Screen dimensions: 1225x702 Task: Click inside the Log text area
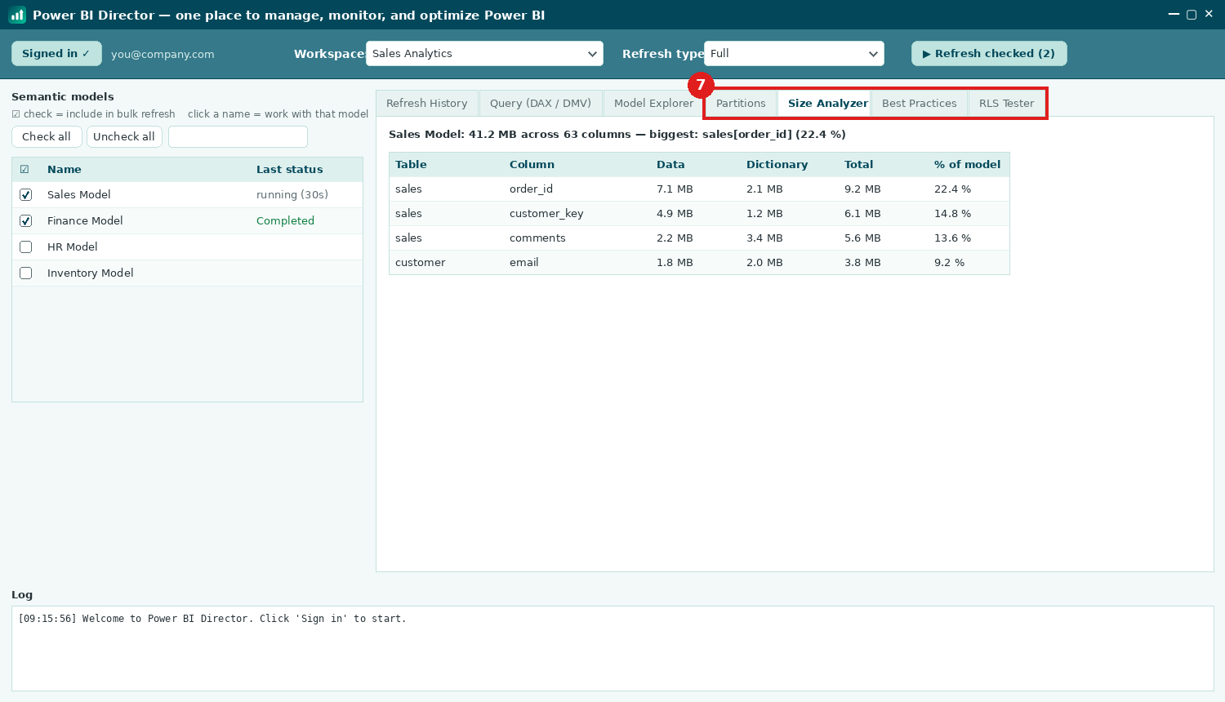click(x=612, y=648)
